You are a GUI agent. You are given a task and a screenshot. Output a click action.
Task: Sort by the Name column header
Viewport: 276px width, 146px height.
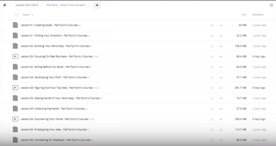coord(26,15)
